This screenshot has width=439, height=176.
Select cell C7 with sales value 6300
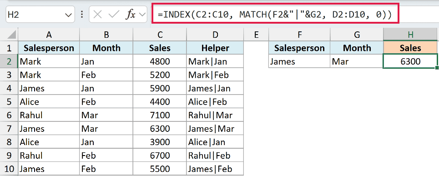160,128
